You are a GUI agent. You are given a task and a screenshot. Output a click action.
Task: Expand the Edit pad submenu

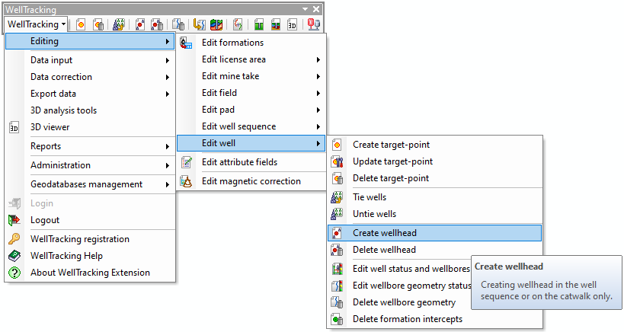click(x=251, y=110)
